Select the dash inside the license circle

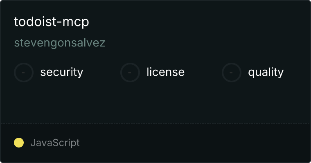point(130,73)
